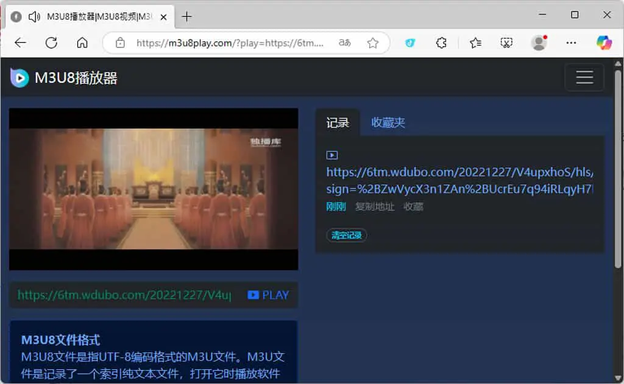The height and width of the screenshot is (384, 624).
Task: Click the M3U8播放器 logo icon
Action: pos(19,78)
